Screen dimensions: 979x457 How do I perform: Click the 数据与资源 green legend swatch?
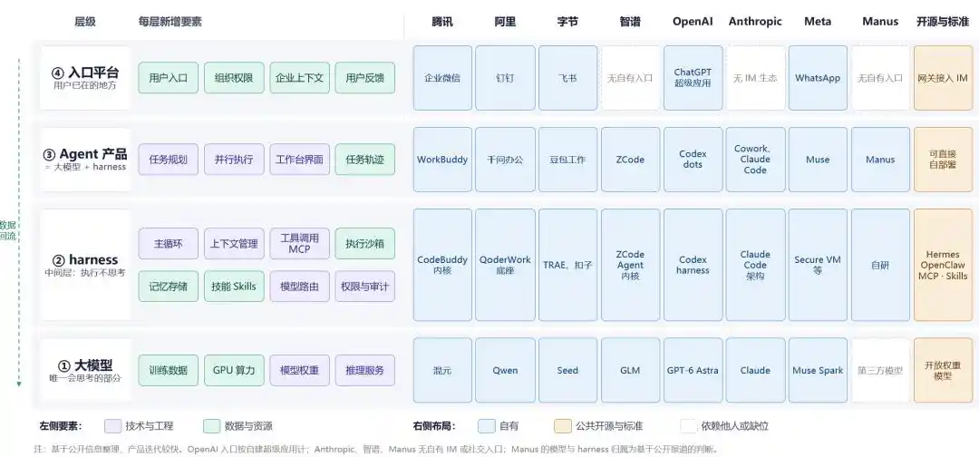point(212,426)
